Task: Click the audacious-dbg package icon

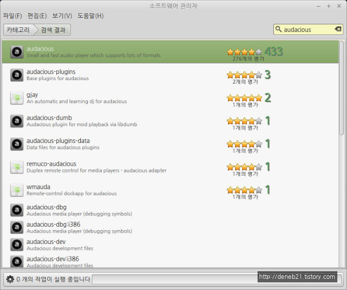Action: point(17,210)
